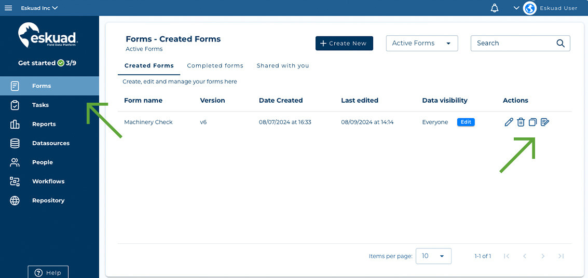This screenshot has width=588, height=278.
Task: Switch to the Completed forms tab
Action: click(215, 66)
